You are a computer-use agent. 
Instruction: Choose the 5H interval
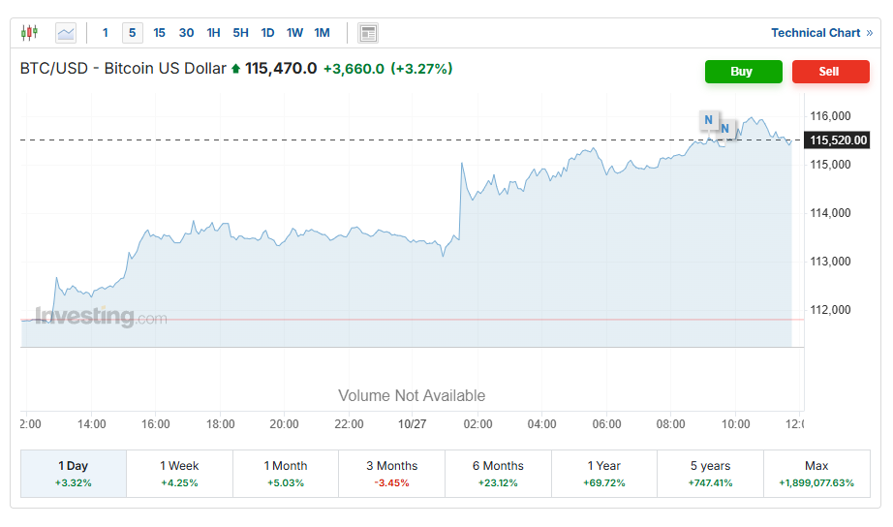240,33
